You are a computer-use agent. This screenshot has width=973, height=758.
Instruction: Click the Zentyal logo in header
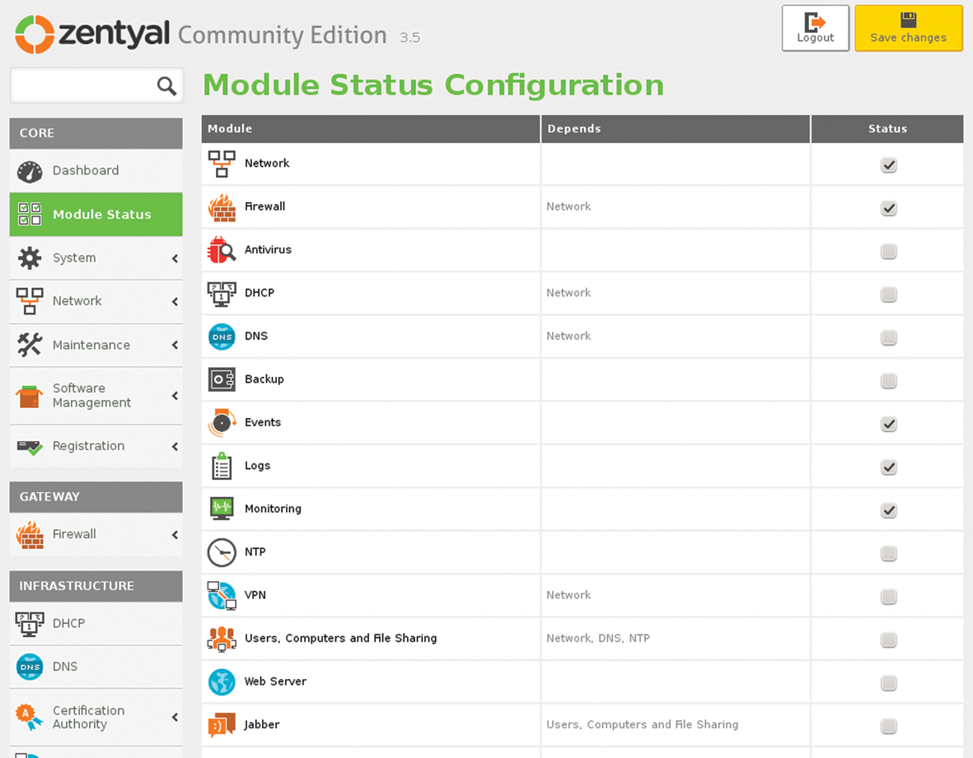(x=93, y=35)
